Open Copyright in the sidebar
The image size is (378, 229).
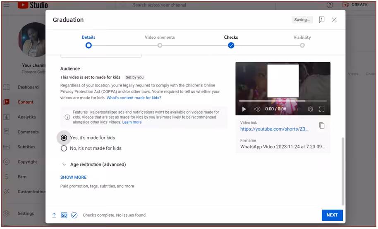coord(27,162)
